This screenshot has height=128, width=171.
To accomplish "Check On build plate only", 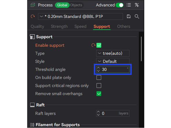I will pyautogui.click(x=99, y=78).
